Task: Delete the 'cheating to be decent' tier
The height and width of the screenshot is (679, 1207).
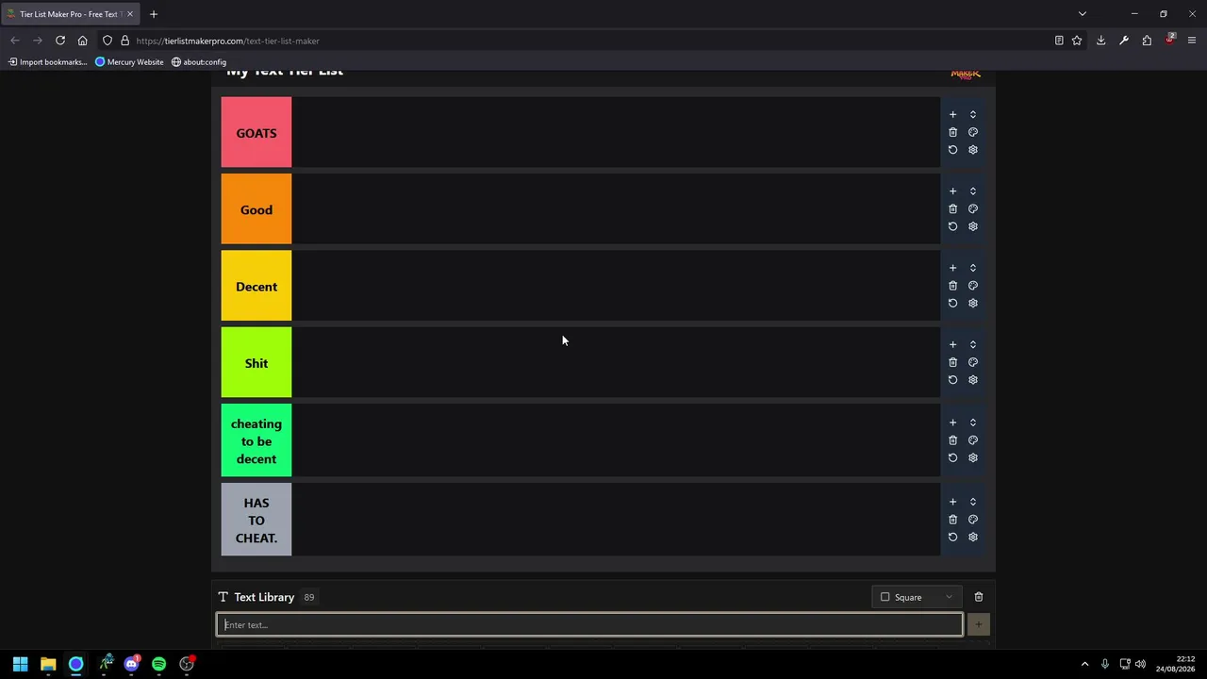Action: (x=952, y=440)
